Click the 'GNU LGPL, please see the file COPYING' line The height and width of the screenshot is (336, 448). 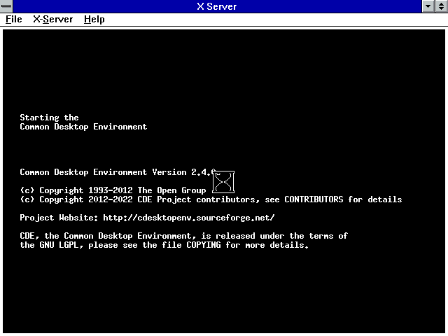[164, 245]
